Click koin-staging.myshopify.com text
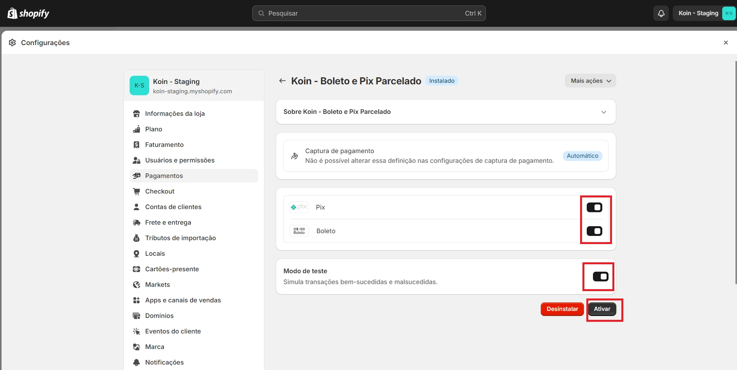 (192, 91)
